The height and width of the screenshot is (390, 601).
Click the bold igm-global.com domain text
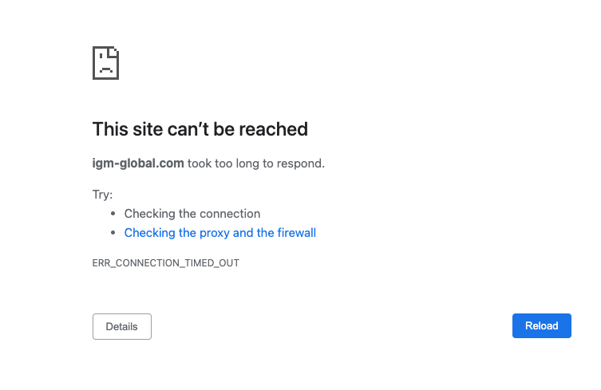tap(138, 163)
